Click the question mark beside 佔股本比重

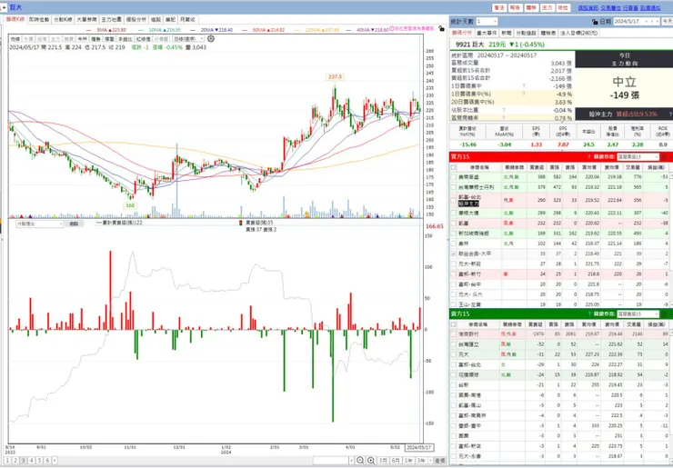[504, 110]
